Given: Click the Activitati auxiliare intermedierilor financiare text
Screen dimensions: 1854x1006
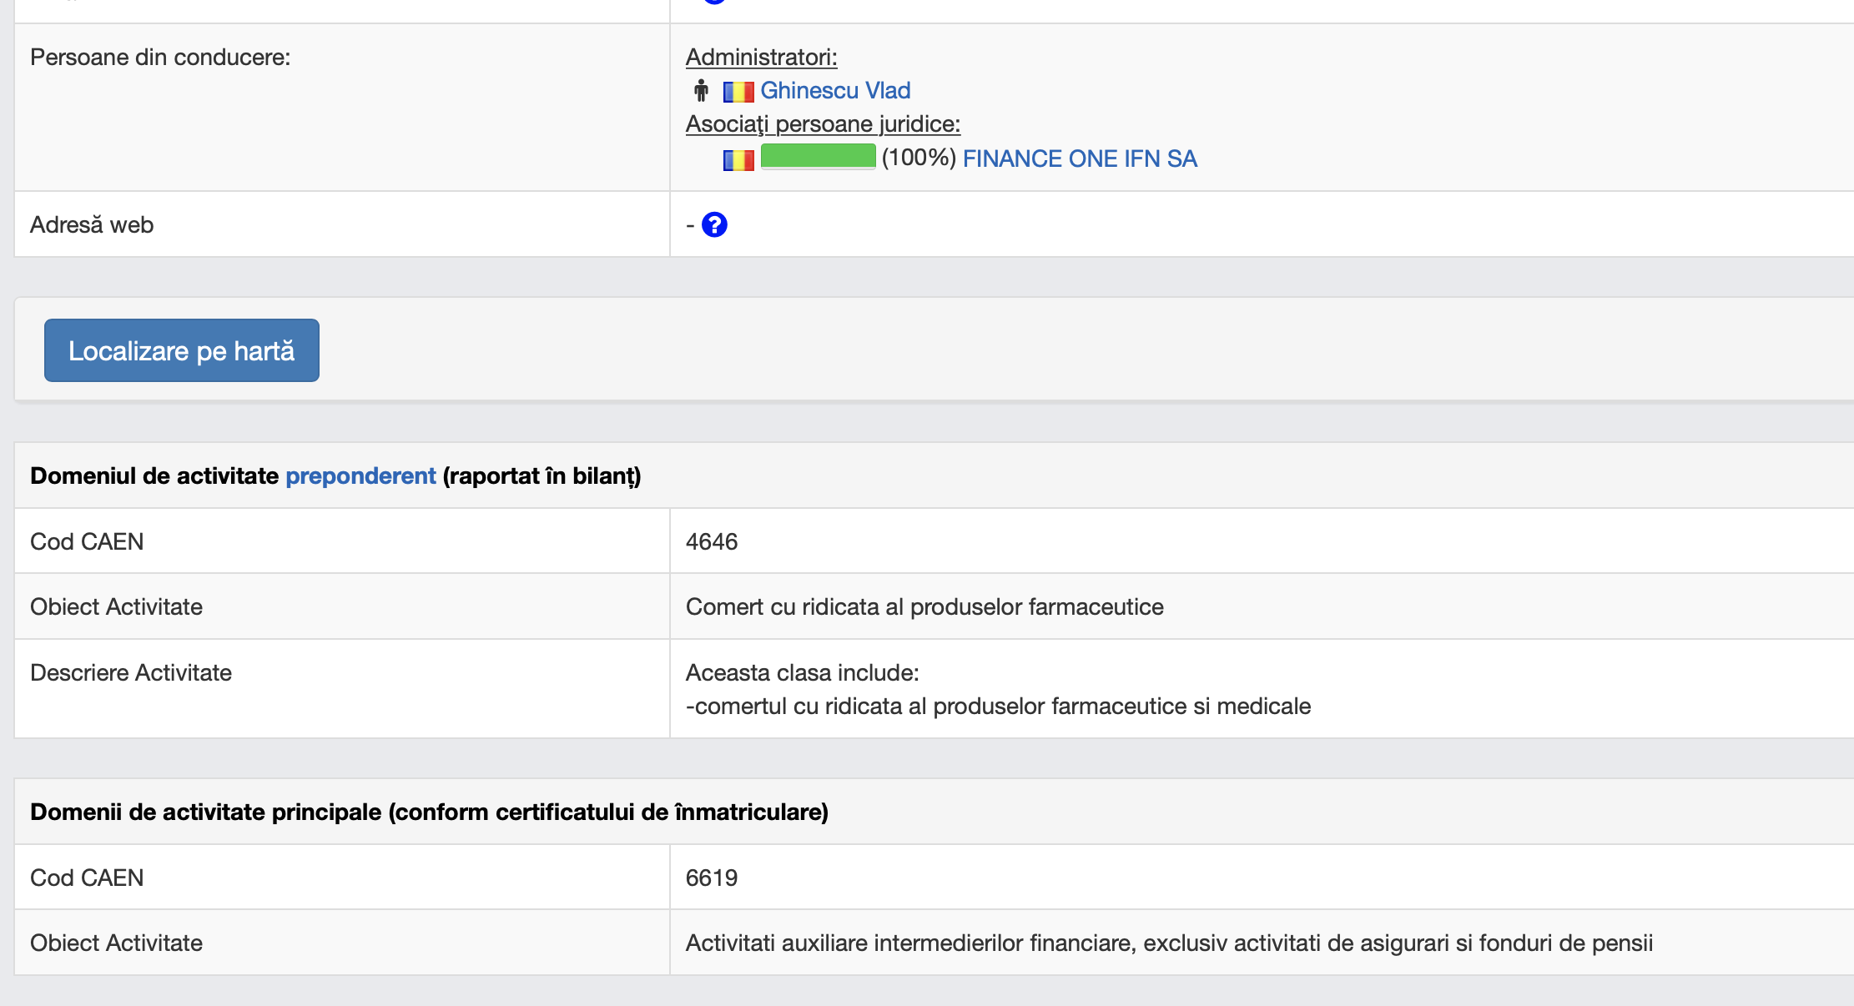Looking at the screenshot, I should point(1168,943).
